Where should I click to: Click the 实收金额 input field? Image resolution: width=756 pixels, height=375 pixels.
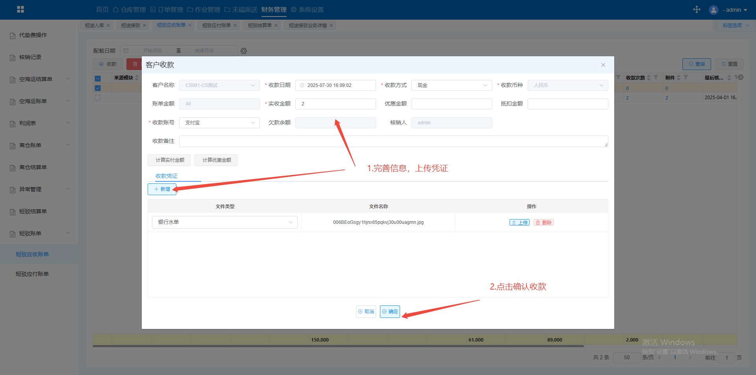[335, 104]
